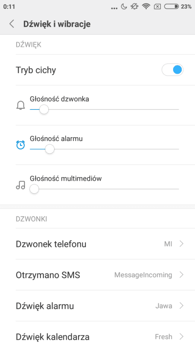The image size is (195, 347).
Task: Open Dźwięk kalendarza chevron arrow
Action: 181,337
